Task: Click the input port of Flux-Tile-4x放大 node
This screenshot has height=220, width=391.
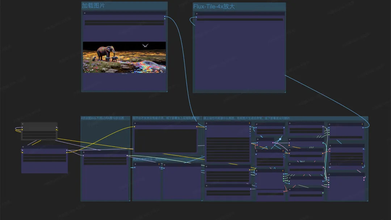Action: click(196, 17)
